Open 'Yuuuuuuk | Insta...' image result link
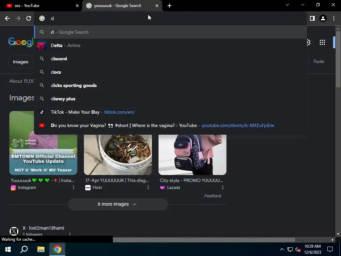This screenshot has height=256, width=341. click(42, 180)
